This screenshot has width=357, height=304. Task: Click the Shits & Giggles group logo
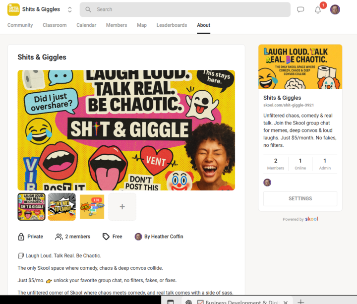[x=13, y=9]
